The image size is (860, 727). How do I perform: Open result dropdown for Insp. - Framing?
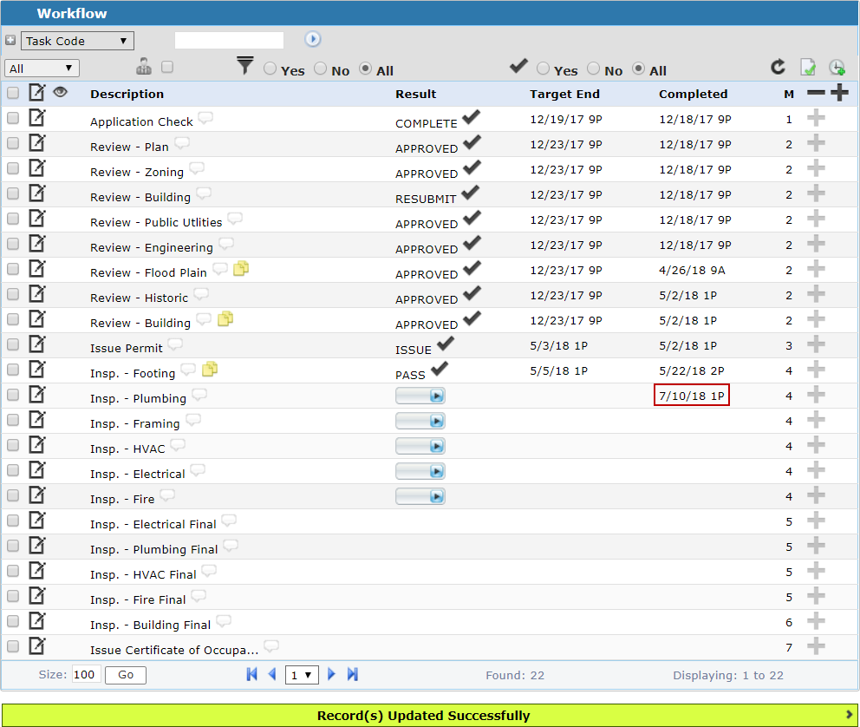pos(420,421)
